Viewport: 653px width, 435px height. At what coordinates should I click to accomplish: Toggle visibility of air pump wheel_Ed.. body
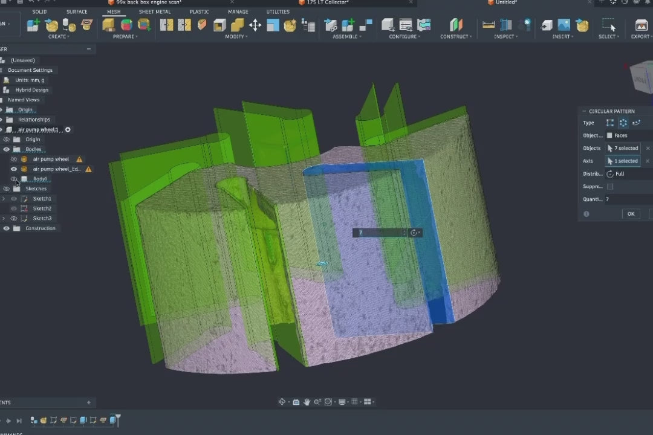coord(14,169)
